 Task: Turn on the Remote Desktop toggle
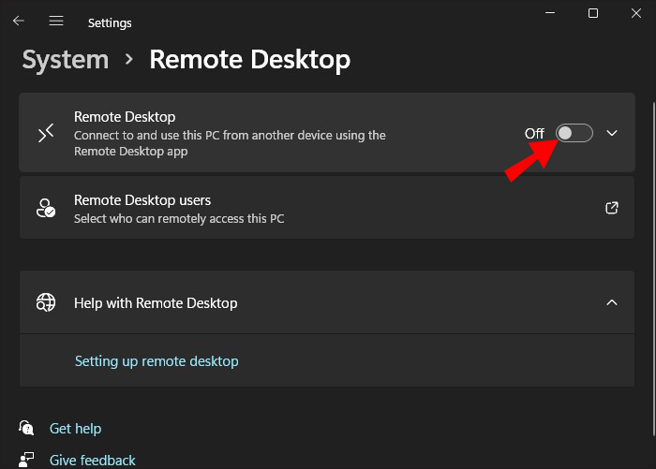click(x=574, y=133)
